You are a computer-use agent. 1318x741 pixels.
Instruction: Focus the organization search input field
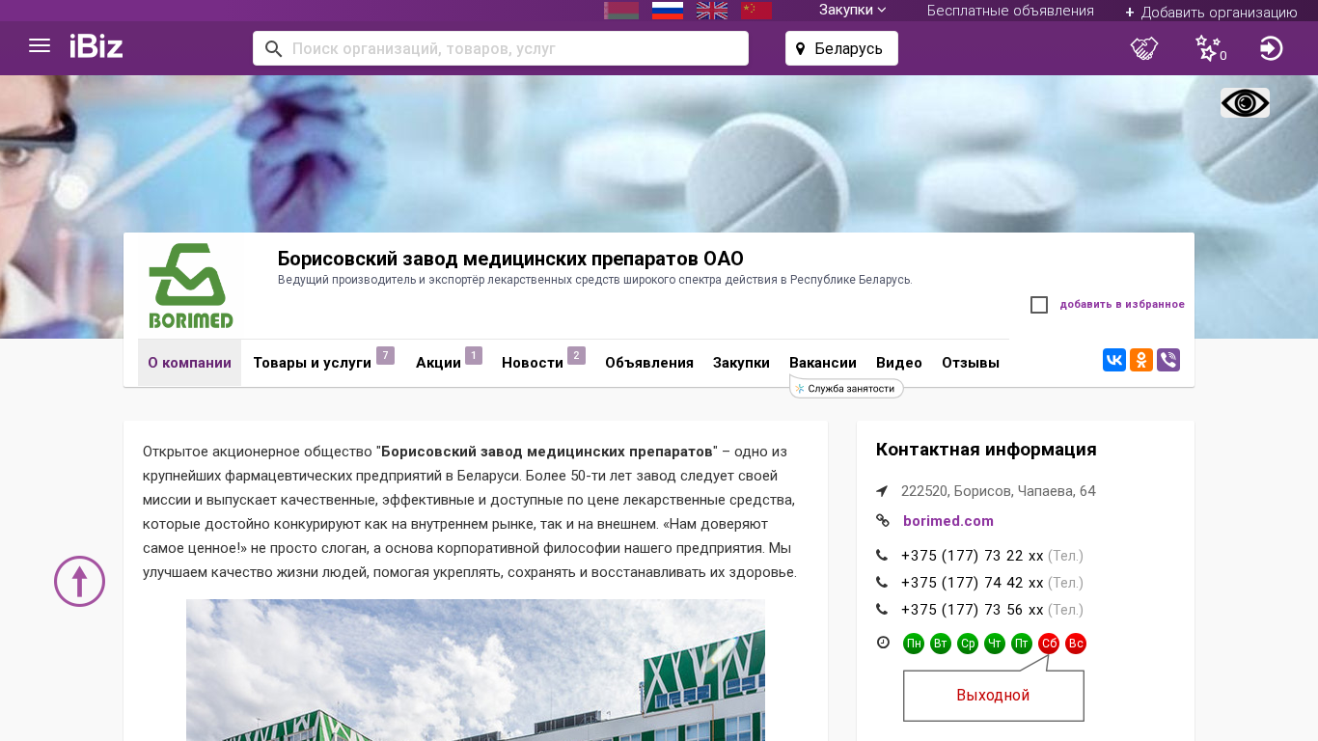point(501,48)
